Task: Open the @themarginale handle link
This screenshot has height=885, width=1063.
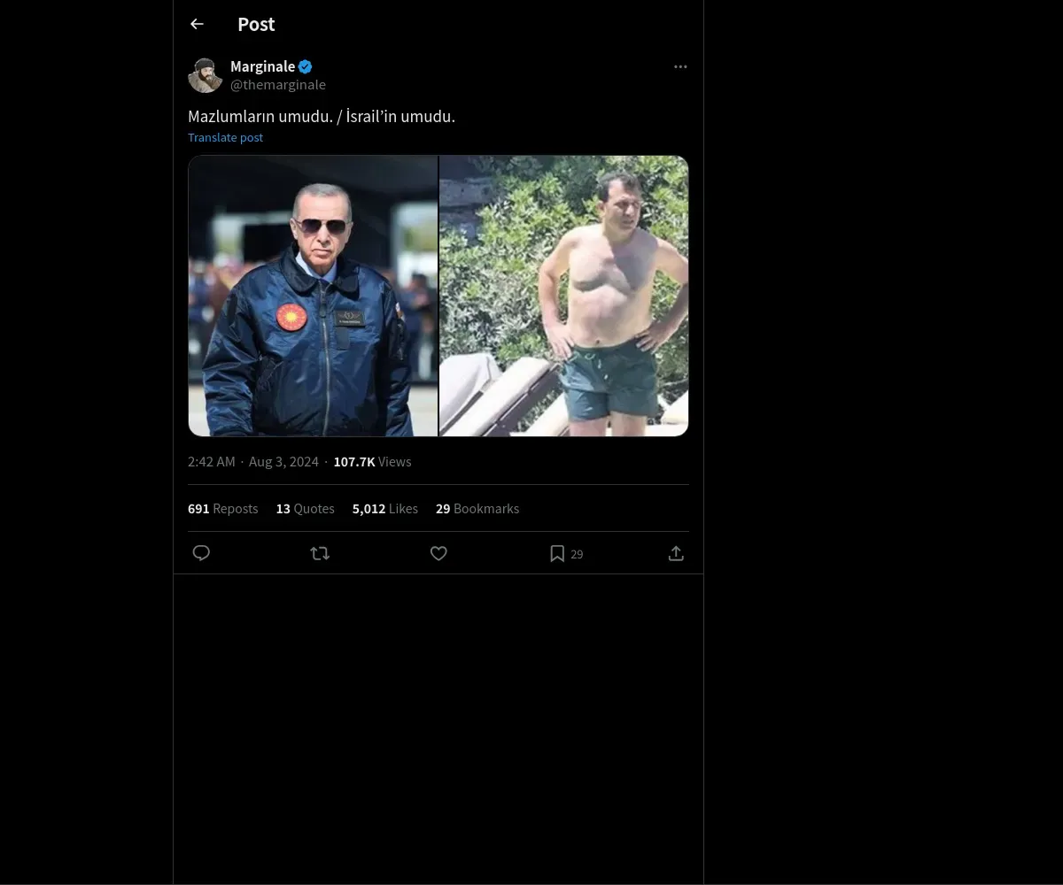Action: [x=278, y=85]
